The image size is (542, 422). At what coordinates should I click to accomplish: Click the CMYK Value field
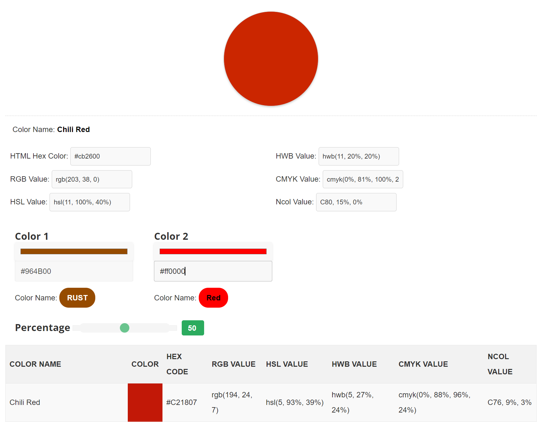tap(363, 179)
